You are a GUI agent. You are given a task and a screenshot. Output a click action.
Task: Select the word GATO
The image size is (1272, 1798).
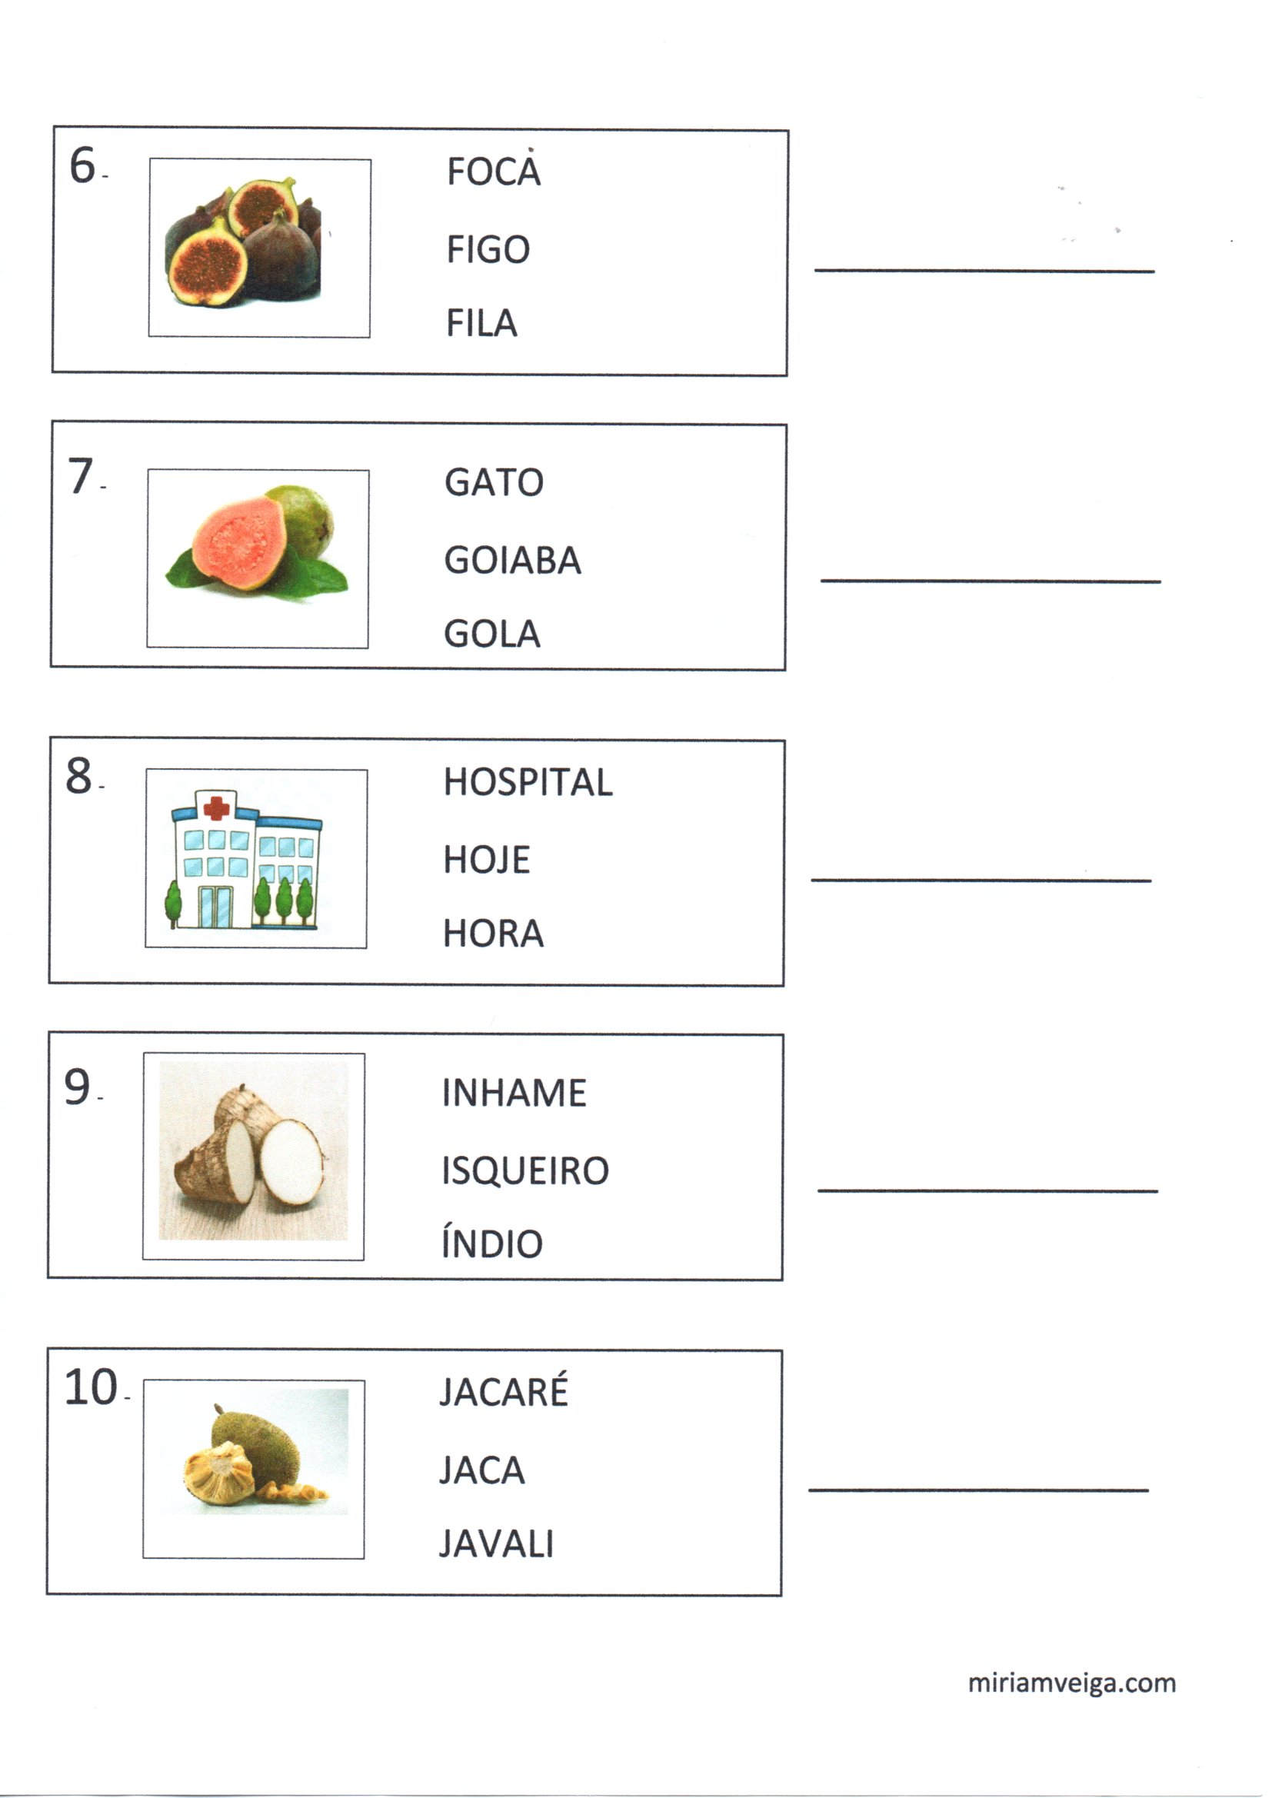494,481
